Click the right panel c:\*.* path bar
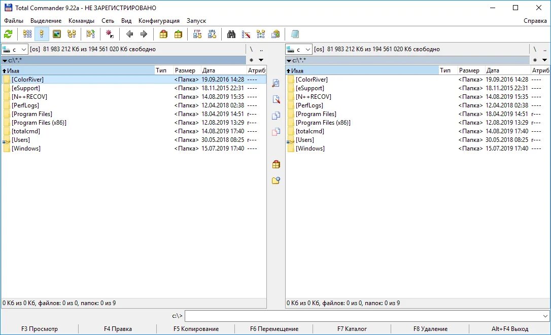 (x=407, y=60)
